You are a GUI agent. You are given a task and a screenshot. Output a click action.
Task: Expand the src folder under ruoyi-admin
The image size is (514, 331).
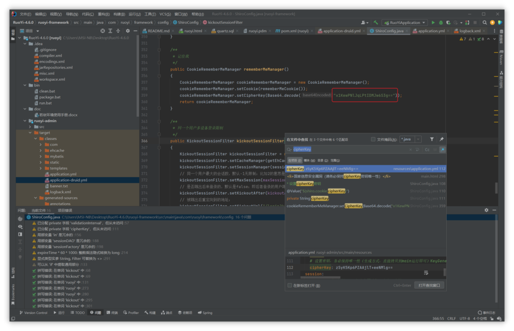[x=30, y=127]
